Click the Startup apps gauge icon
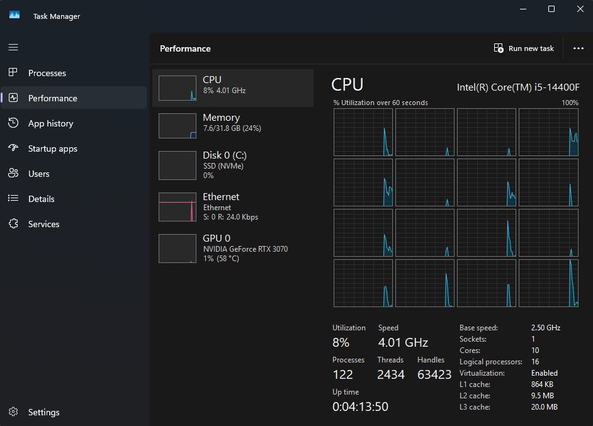Image resolution: width=593 pixels, height=426 pixels. 13,148
